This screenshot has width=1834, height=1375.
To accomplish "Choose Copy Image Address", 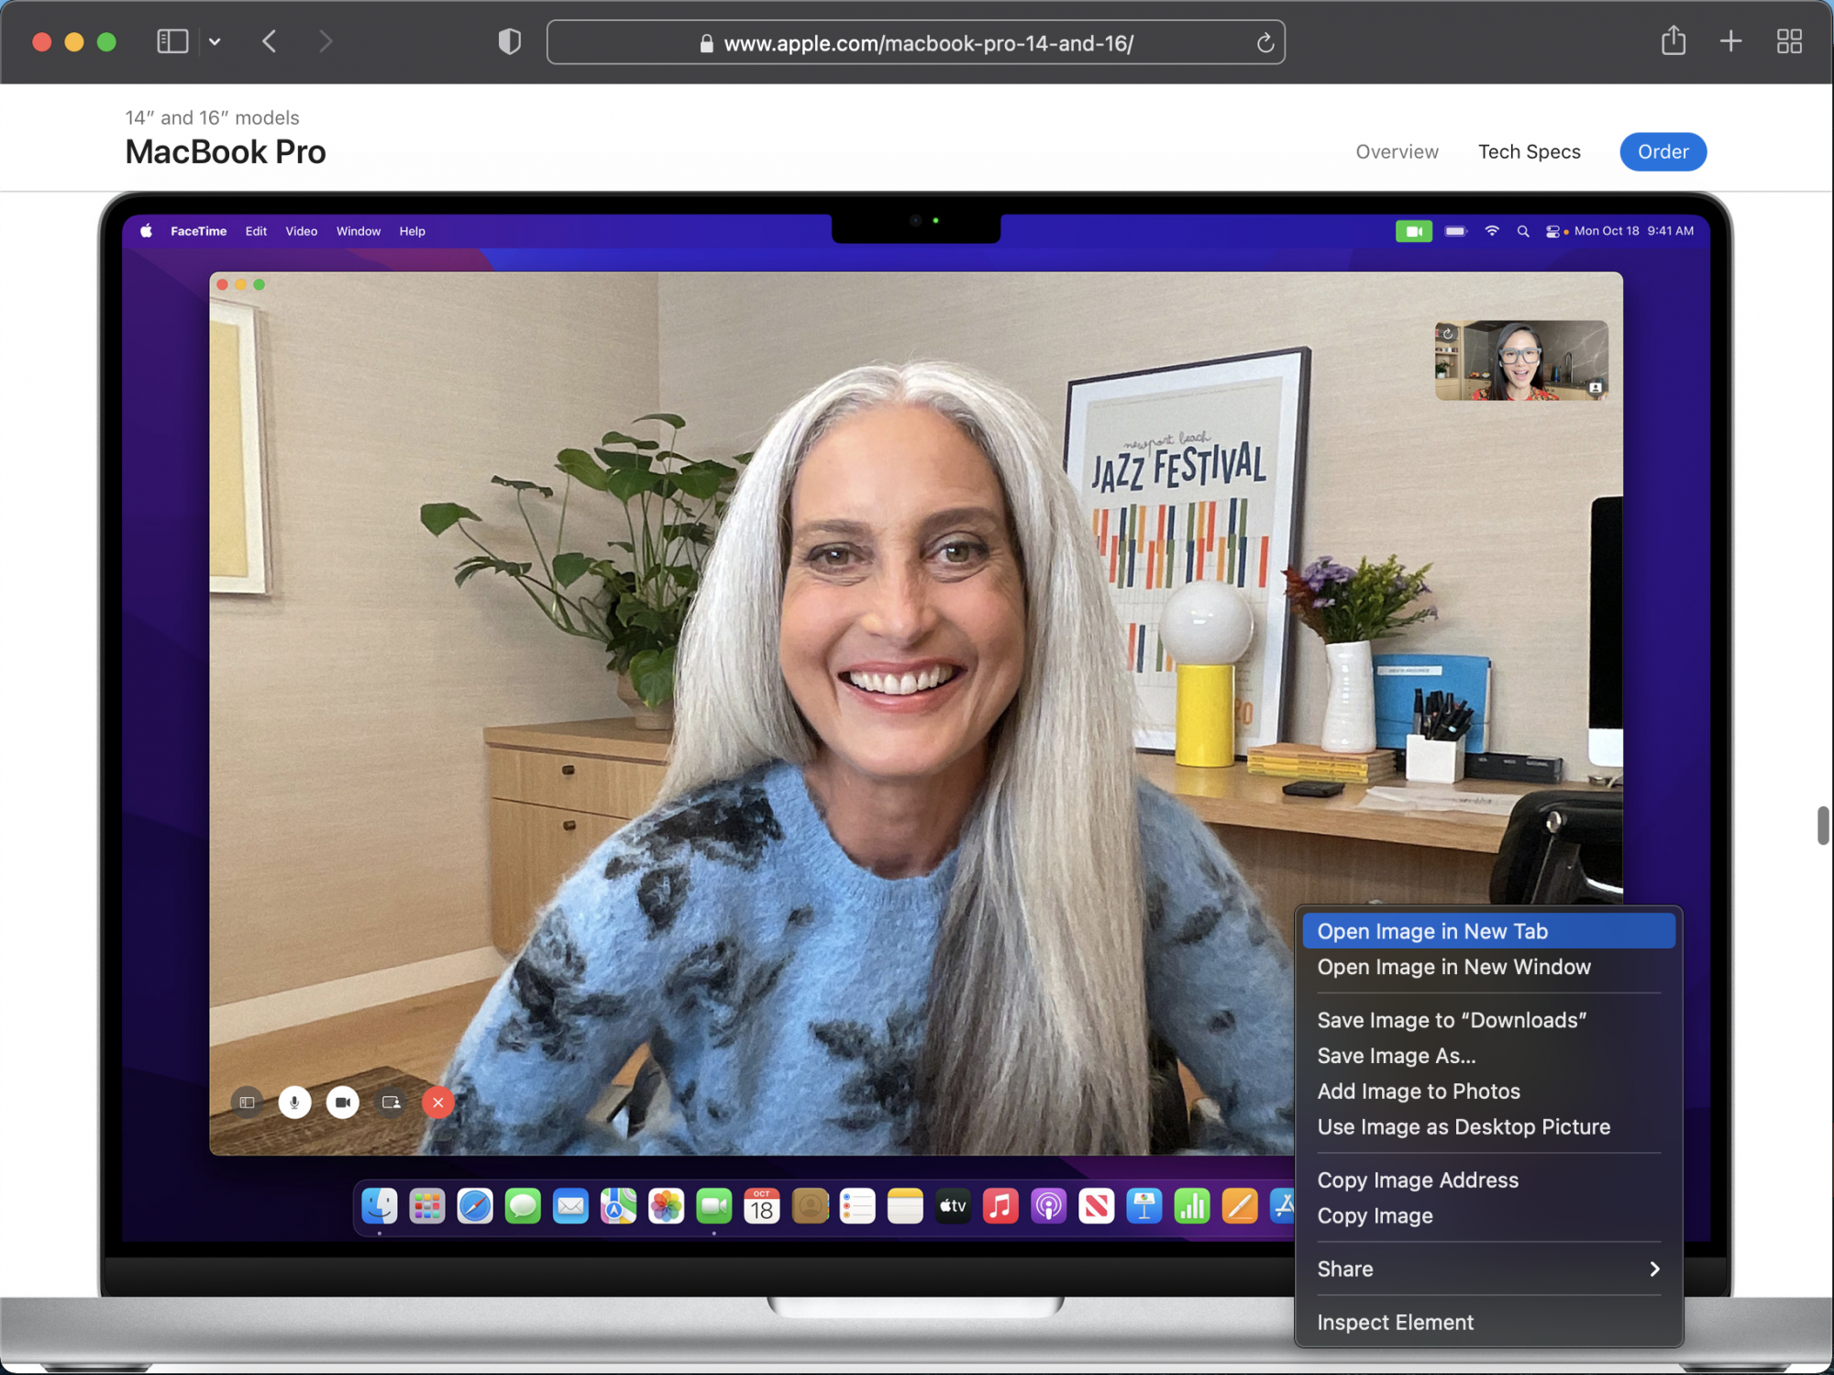I will pos(1417,1181).
